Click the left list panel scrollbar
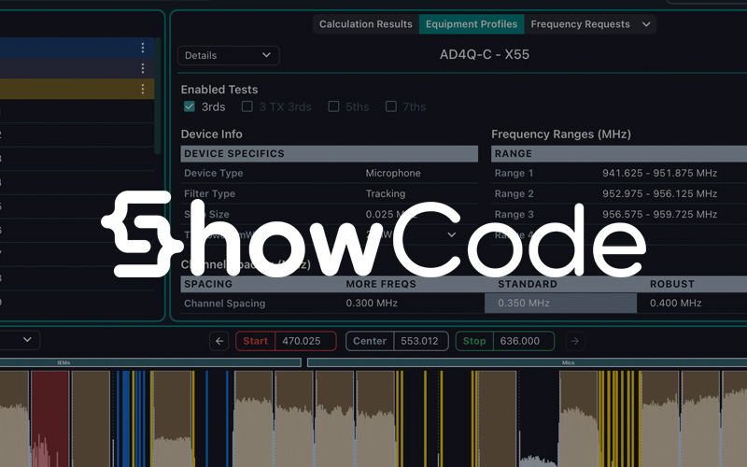 point(158,96)
